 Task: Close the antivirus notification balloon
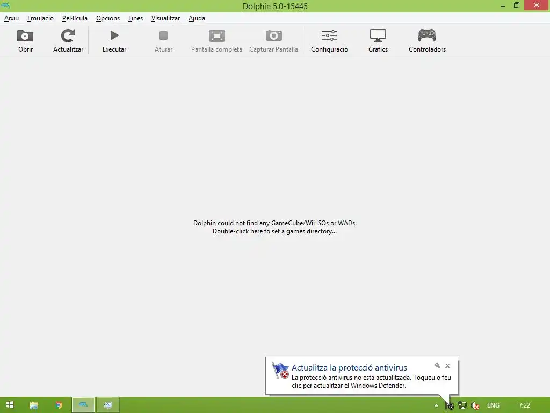pos(447,366)
